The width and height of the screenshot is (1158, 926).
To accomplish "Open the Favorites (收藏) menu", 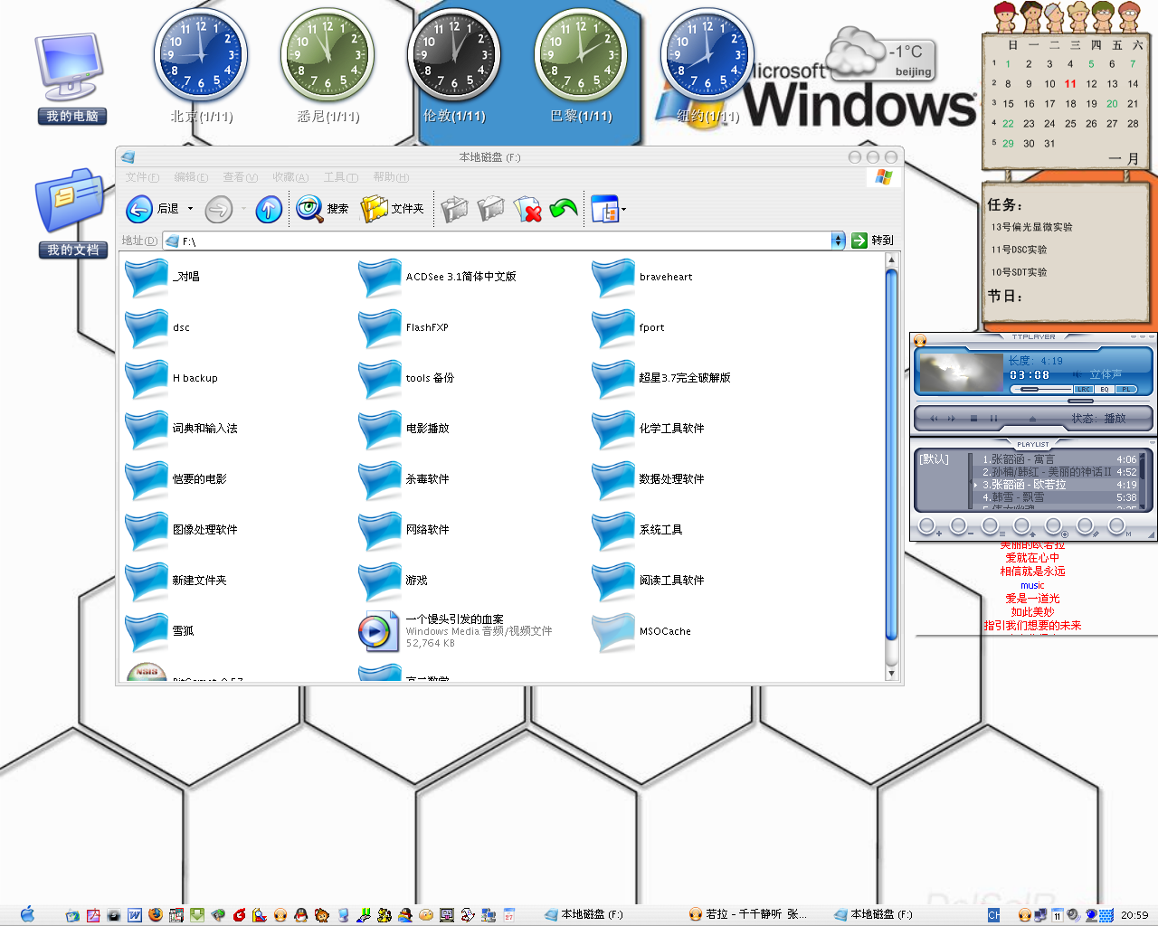I will point(290,177).
